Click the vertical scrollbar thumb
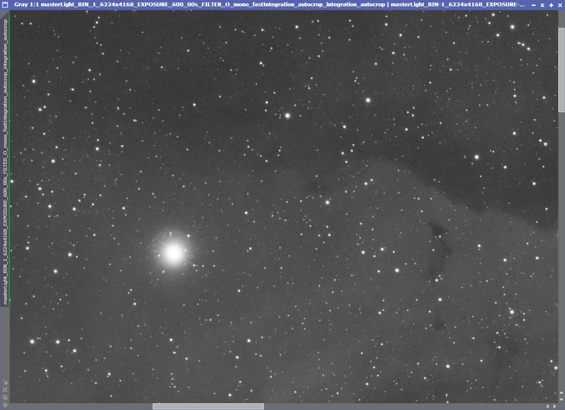Screen dimensions: 565x410 [561, 70]
